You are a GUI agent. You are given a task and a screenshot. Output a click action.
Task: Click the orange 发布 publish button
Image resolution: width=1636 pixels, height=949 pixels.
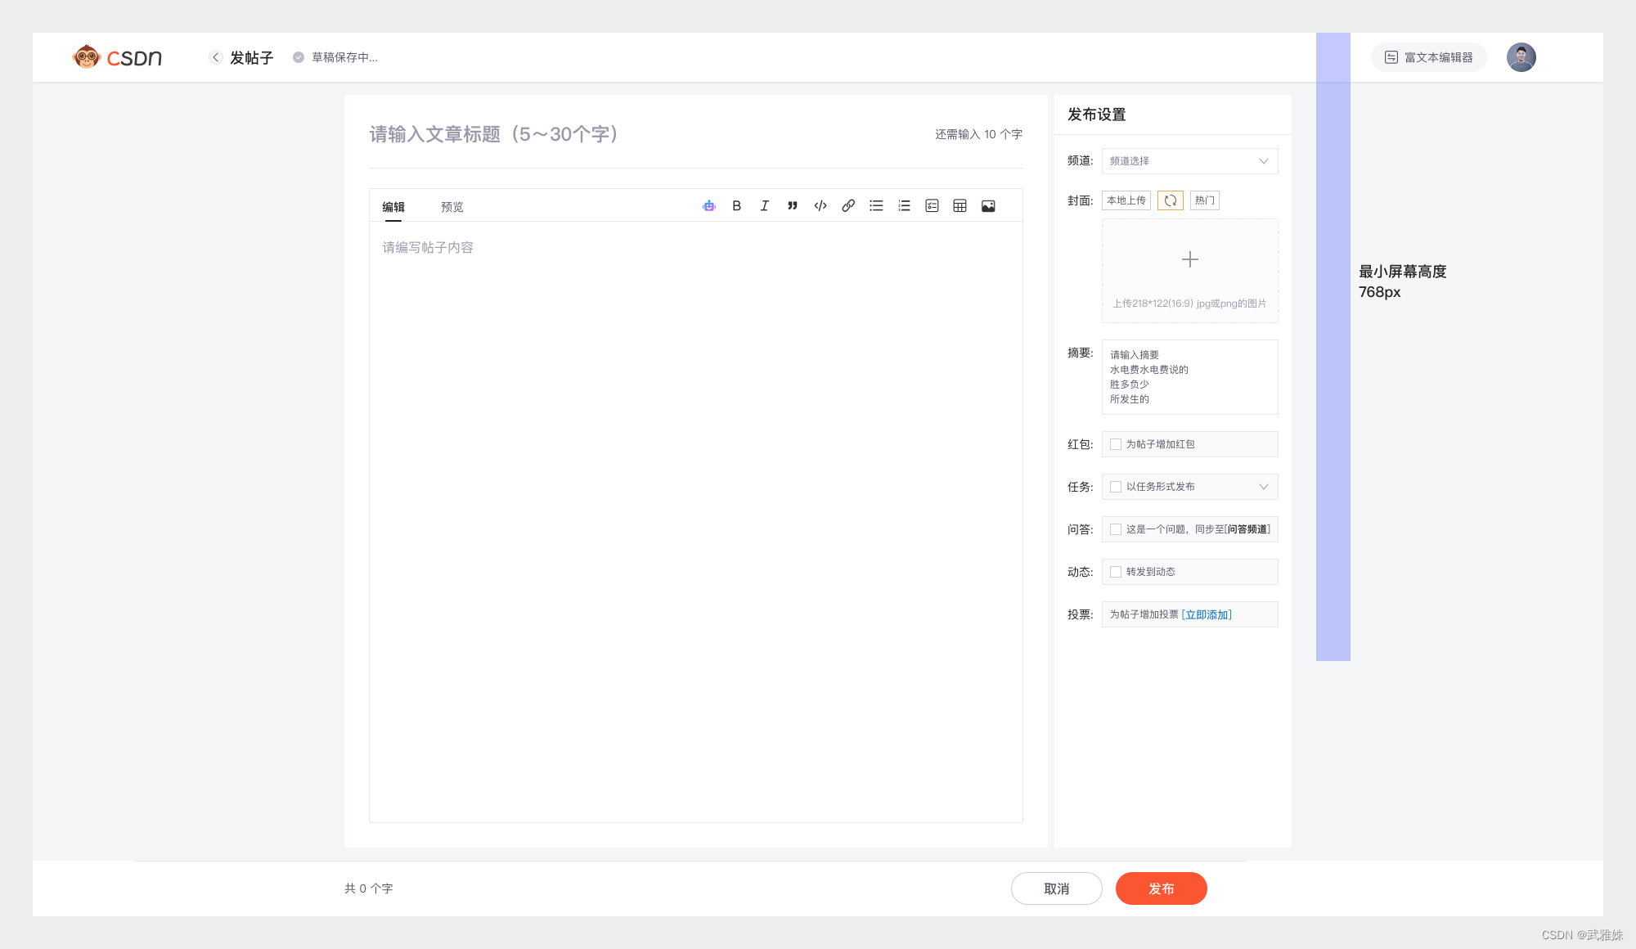tap(1161, 888)
